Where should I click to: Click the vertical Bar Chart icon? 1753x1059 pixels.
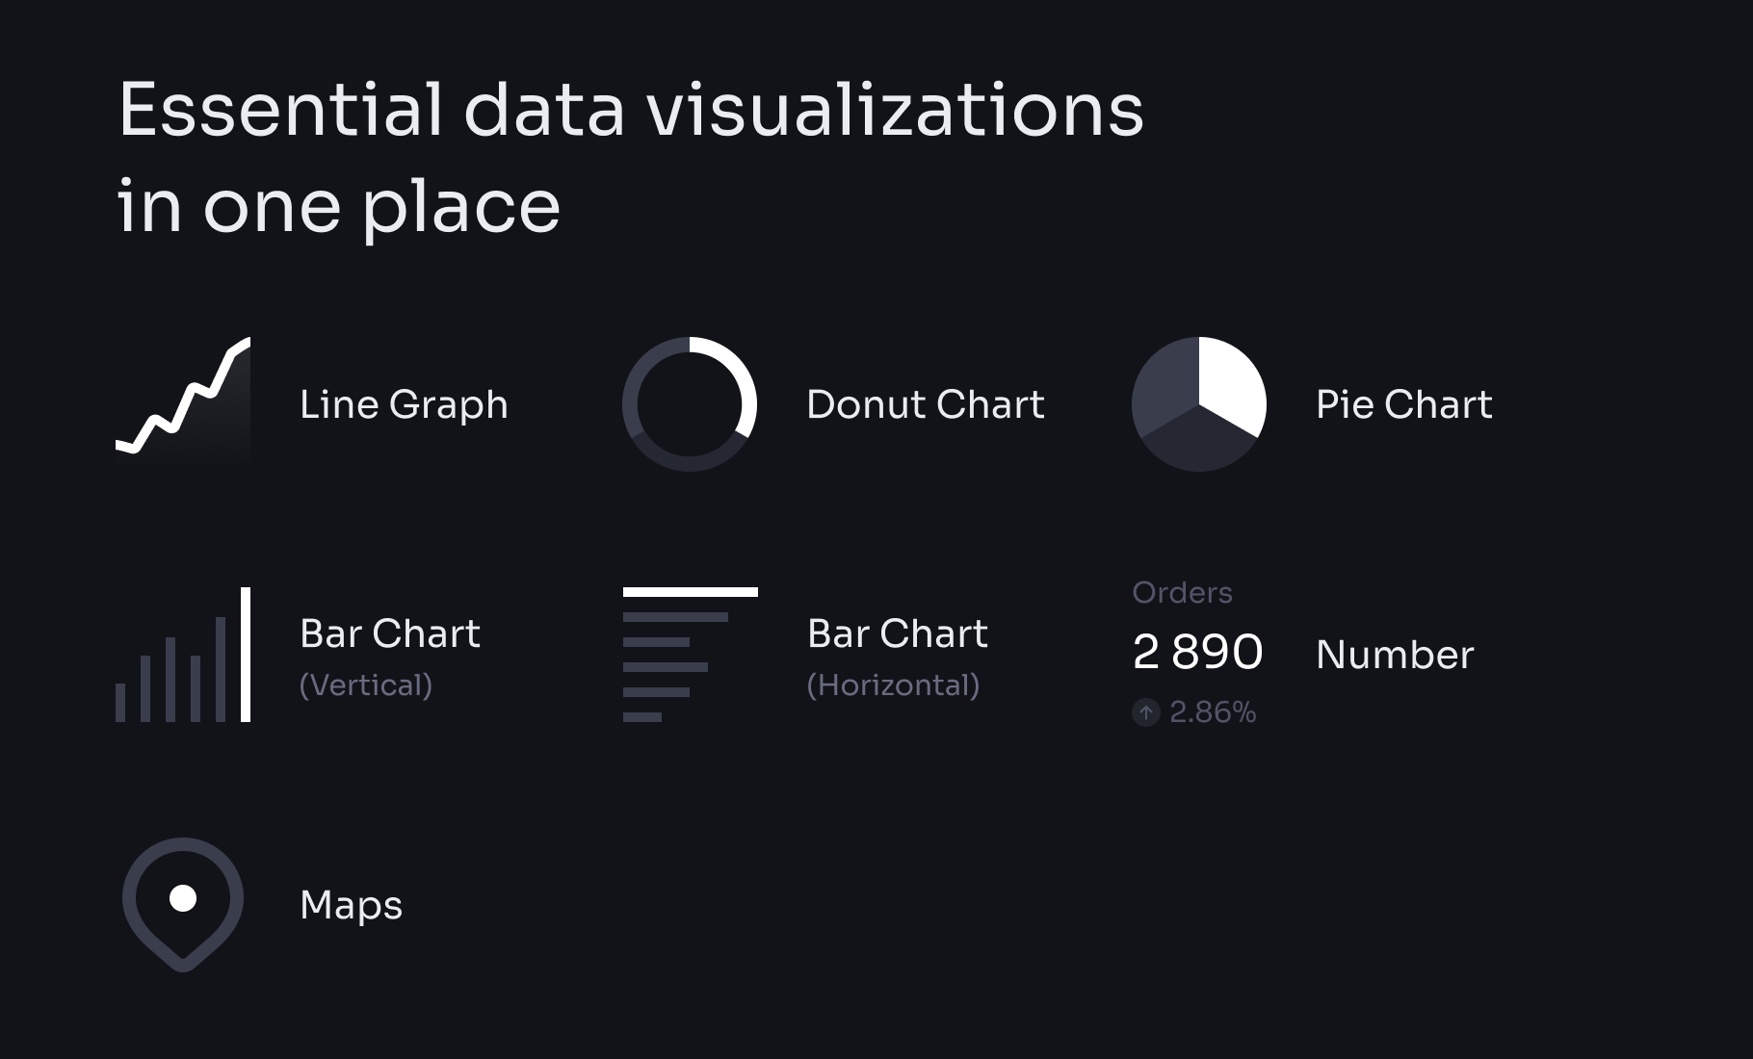point(183,655)
